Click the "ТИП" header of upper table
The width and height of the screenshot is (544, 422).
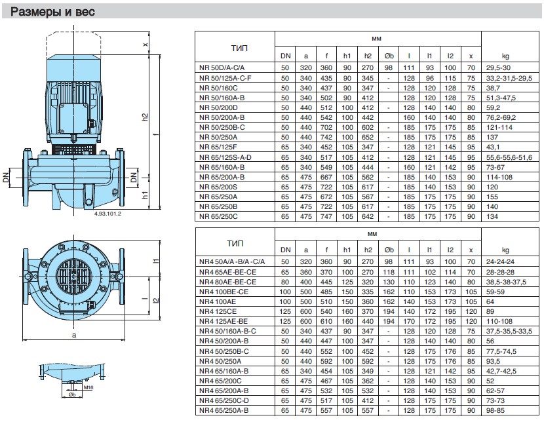[239, 48]
